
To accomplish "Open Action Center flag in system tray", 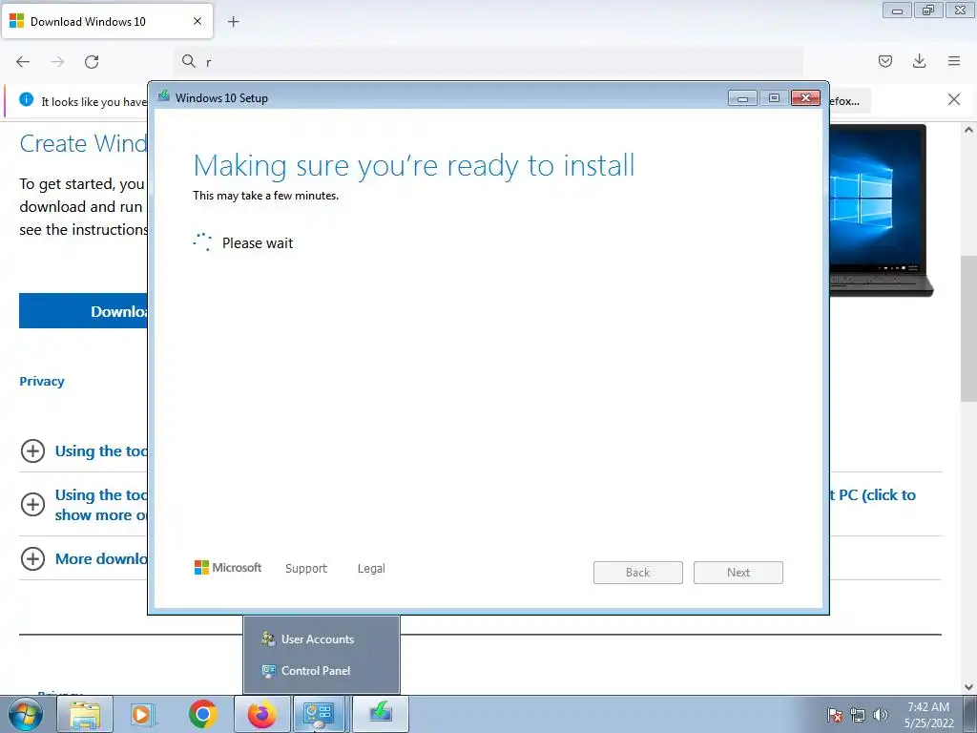I will 834,715.
